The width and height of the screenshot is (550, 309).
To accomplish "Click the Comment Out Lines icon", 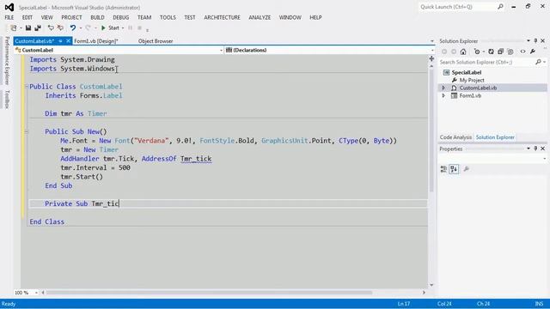I will tap(51, 27).
